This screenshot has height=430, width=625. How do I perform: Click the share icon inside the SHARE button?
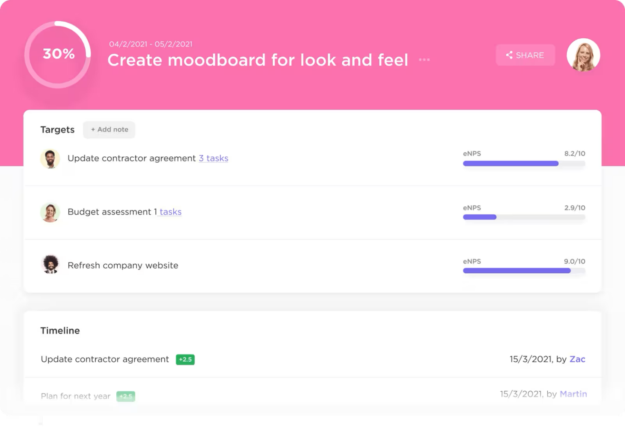[509, 55]
